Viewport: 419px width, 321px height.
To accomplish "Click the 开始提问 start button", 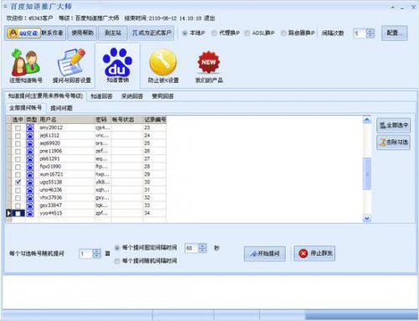I will point(265,254).
